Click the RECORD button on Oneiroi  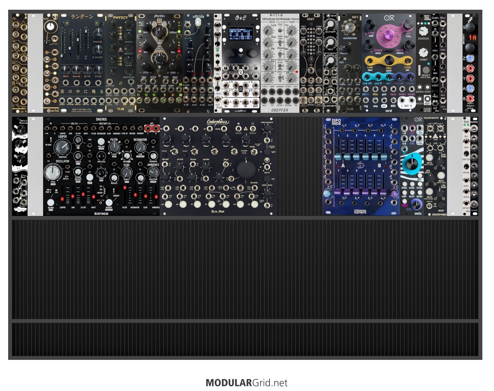pos(51,202)
